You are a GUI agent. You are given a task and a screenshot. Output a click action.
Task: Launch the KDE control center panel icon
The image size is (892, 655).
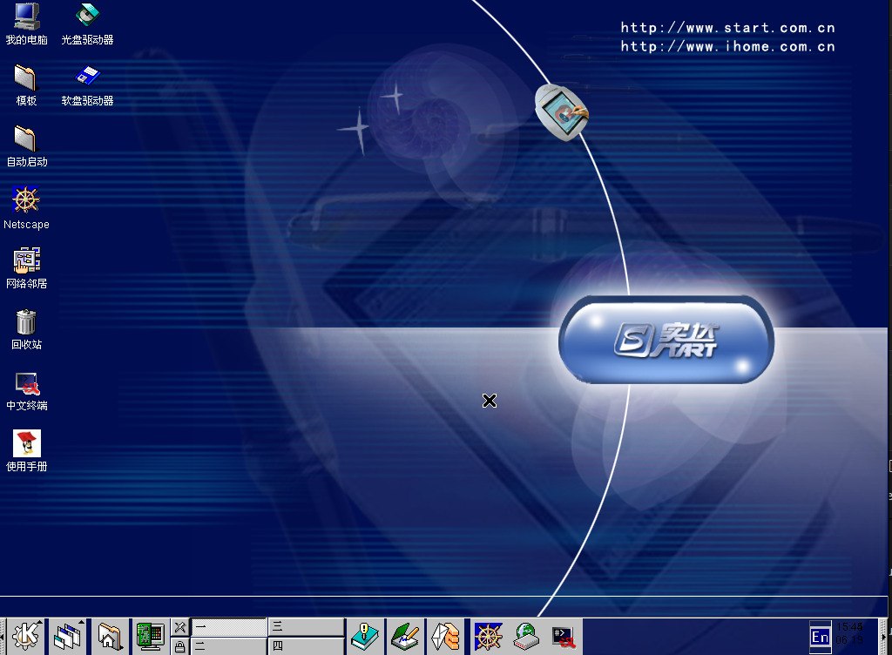point(151,636)
